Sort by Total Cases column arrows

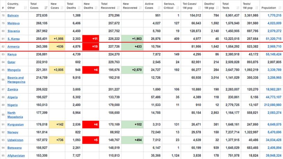tap(46, 8)
